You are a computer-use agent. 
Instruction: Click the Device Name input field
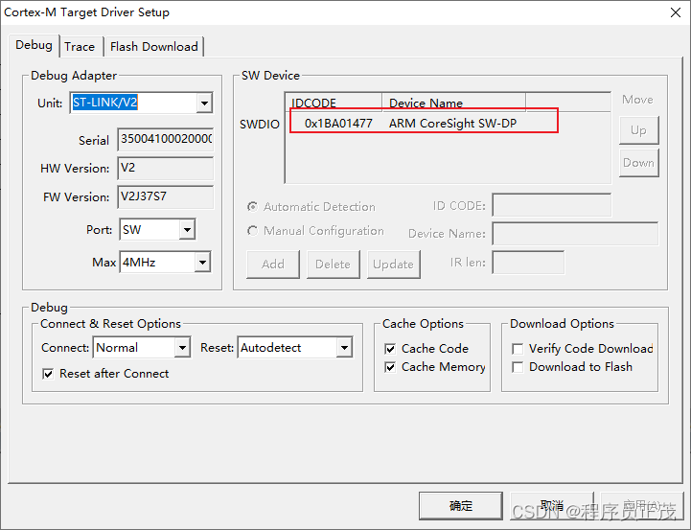(575, 234)
